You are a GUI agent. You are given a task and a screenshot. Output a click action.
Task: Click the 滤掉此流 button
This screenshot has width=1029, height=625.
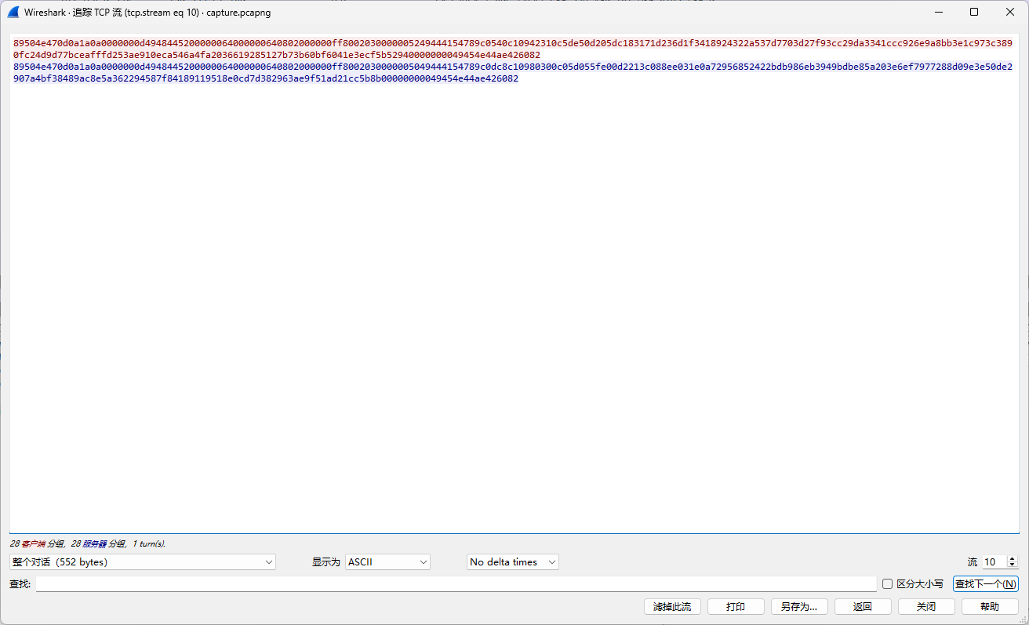[672, 607]
